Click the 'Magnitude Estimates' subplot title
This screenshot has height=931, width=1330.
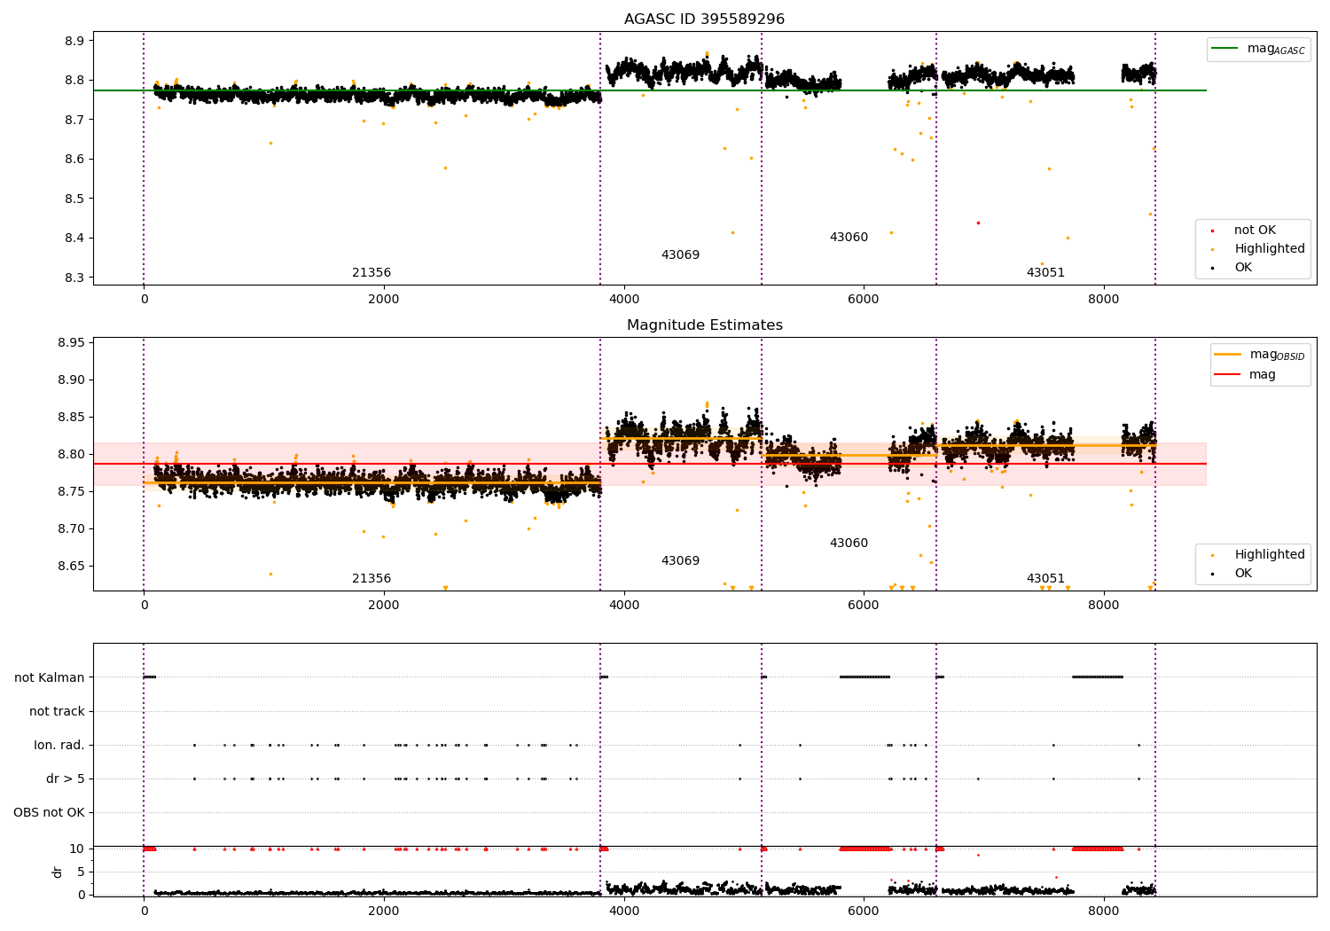click(704, 325)
